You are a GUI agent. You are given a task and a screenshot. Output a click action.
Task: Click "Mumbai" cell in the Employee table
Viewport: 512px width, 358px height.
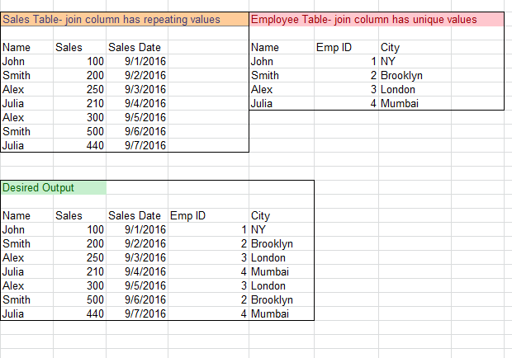[x=399, y=103]
